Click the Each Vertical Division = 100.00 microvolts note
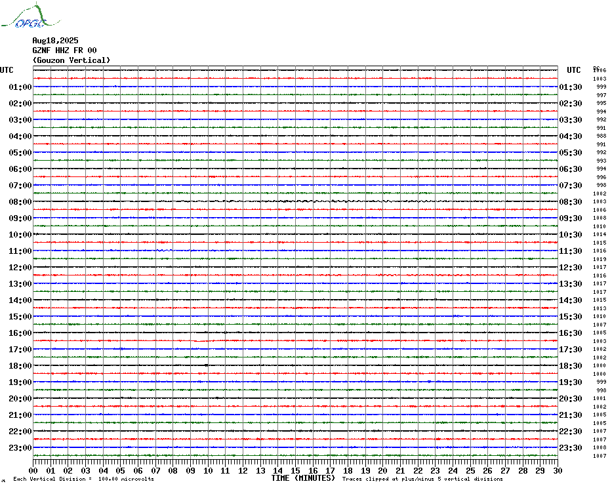The image size is (610, 488). tap(84, 479)
